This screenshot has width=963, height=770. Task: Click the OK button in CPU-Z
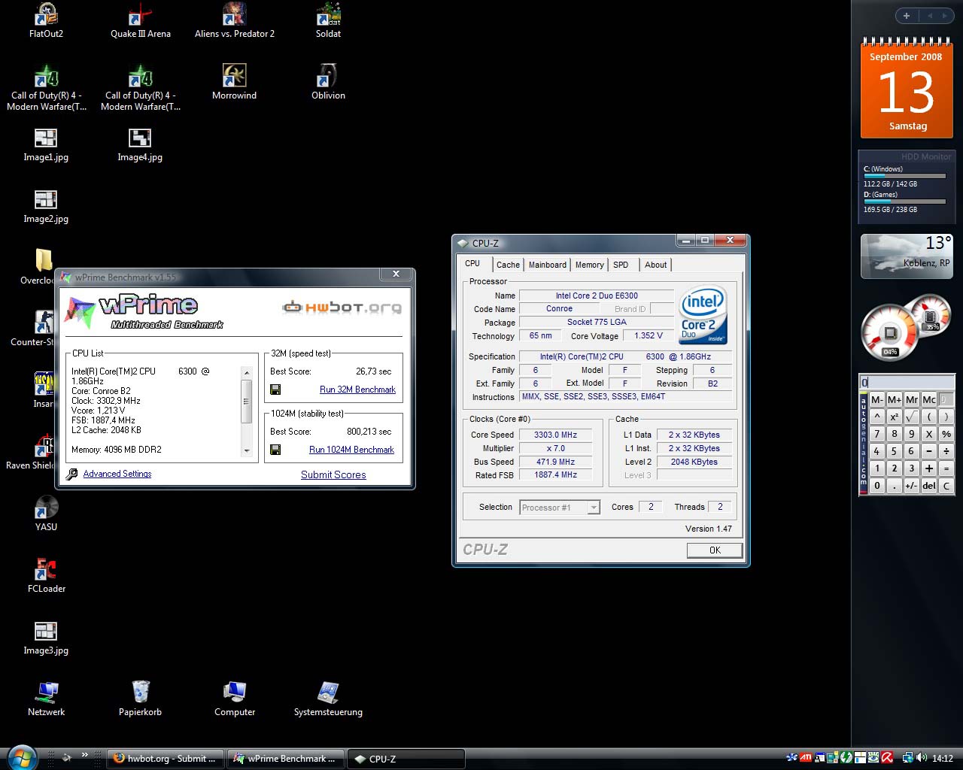(715, 550)
